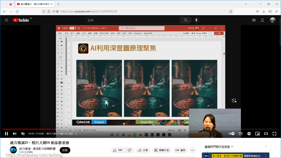The width and height of the screenshot is (281, 158).
Task: Open the tracking protection shield
Action: pos(44,12)
